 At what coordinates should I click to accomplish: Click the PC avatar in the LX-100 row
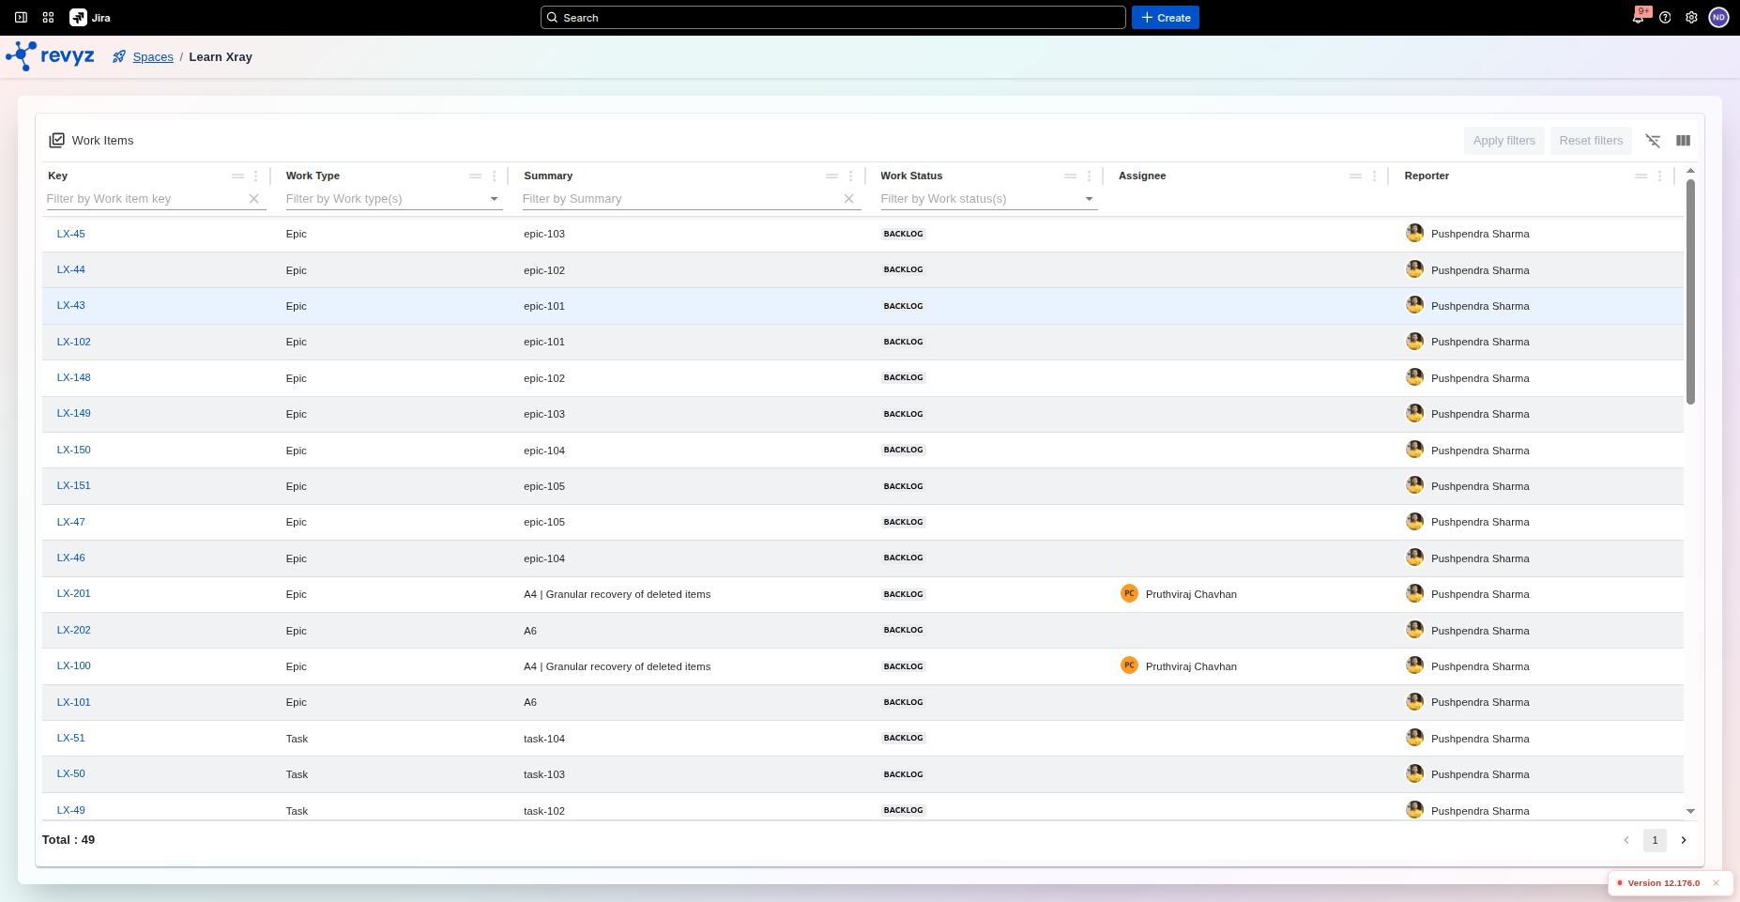click(x=1129, y=665)
